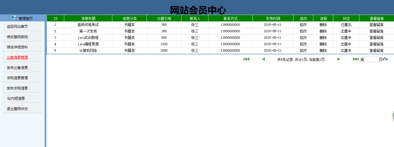Viewport: 394px width, 147px height.
Task: Click the 发布时间 column header
Action: [x=273, y=18]
